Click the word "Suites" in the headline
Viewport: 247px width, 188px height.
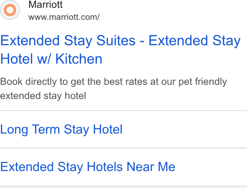pyautogui.click(x=116, y=40)
